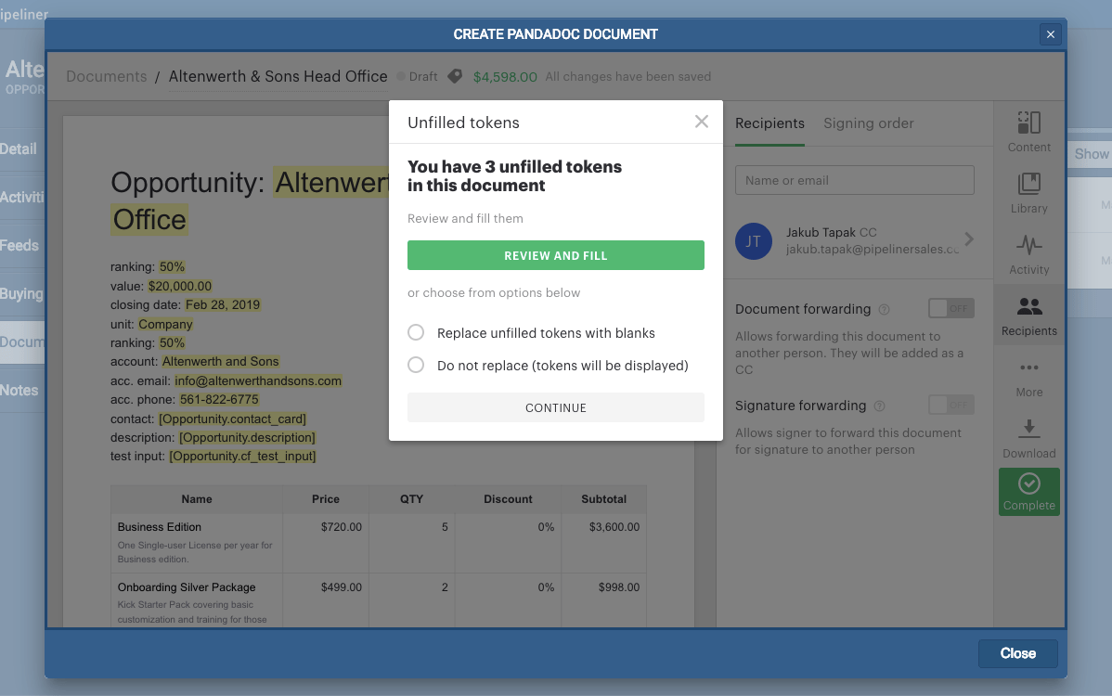Choose Do not replace tokens option
The width and height of the screenshot is (1112, 696).
point(415,365)
